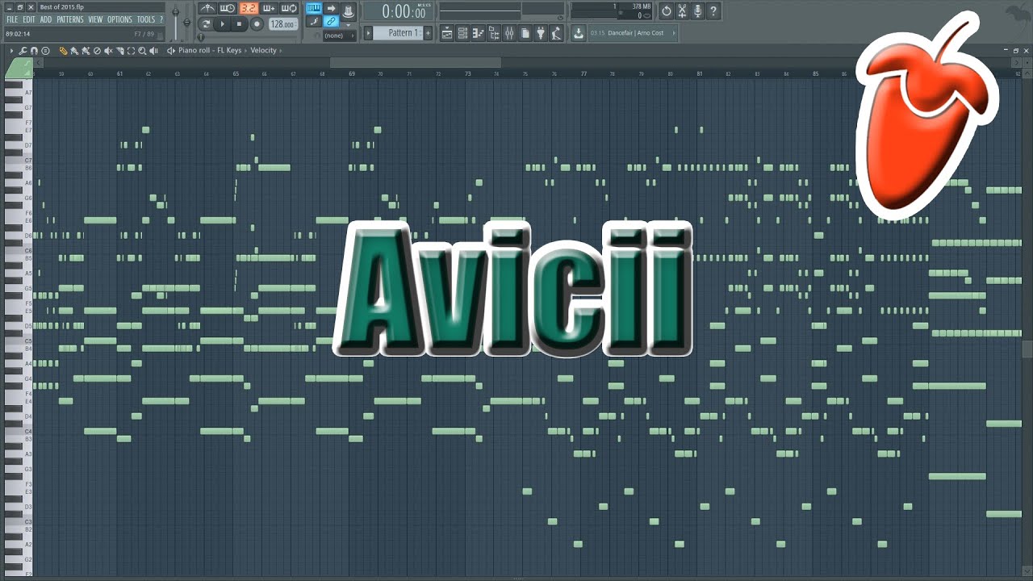Image resolution: width=1033 pixels, height=581 pixels.
Task: Toggle wait for input to start
Action: coord(227,8)
